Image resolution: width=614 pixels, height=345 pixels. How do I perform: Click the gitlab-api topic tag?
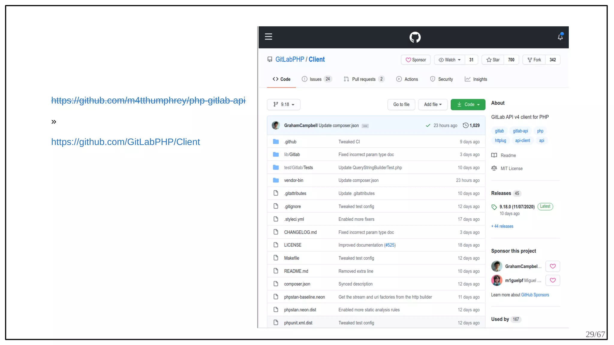click(x=520, y=131)
